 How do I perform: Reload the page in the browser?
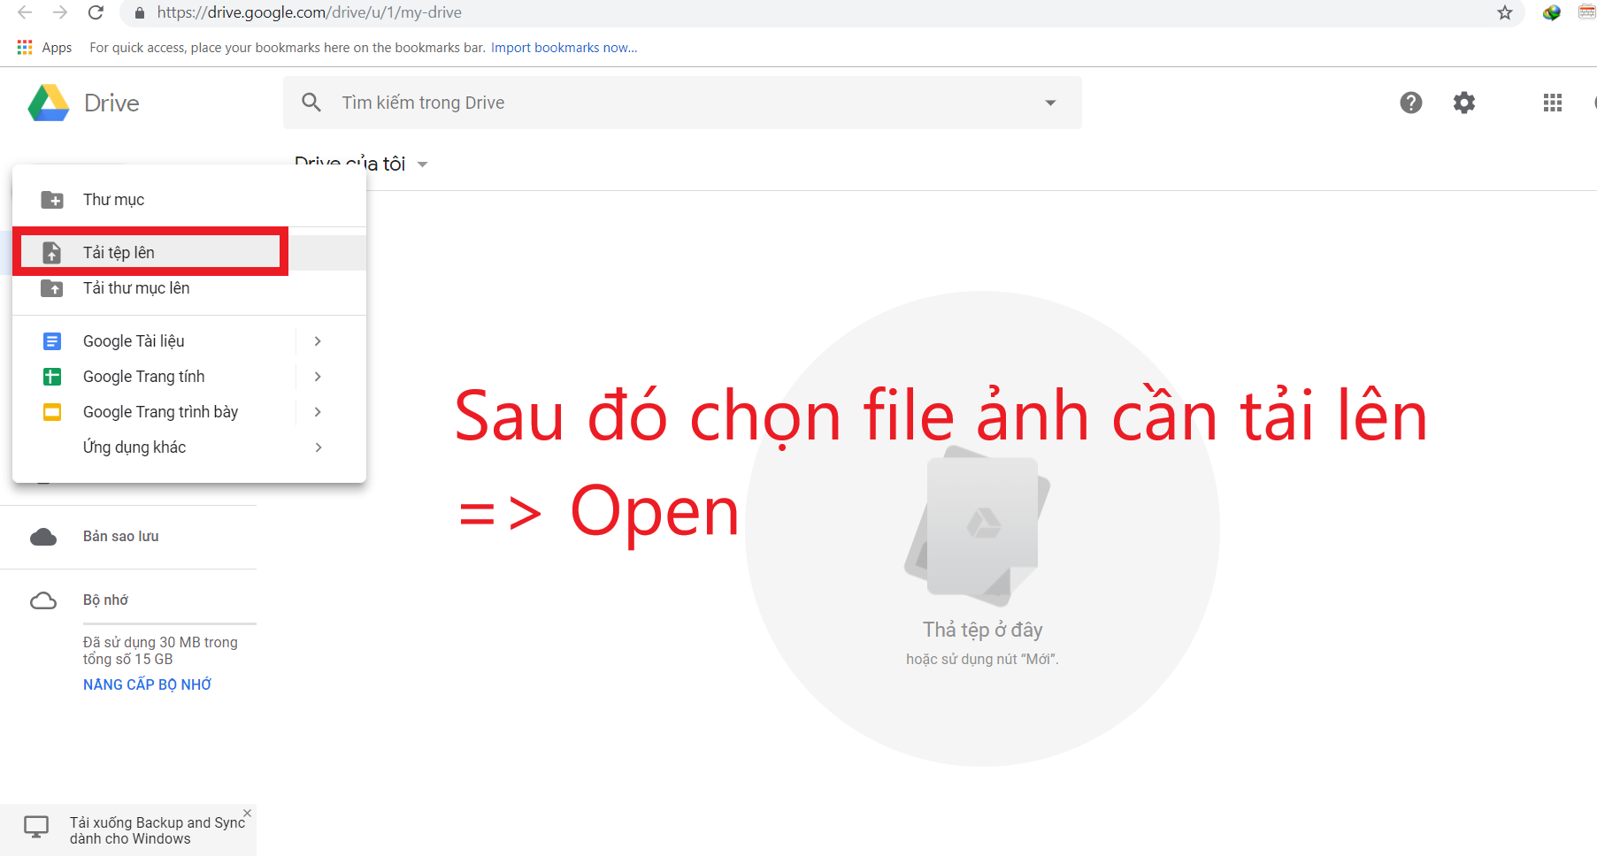[96, 12]
